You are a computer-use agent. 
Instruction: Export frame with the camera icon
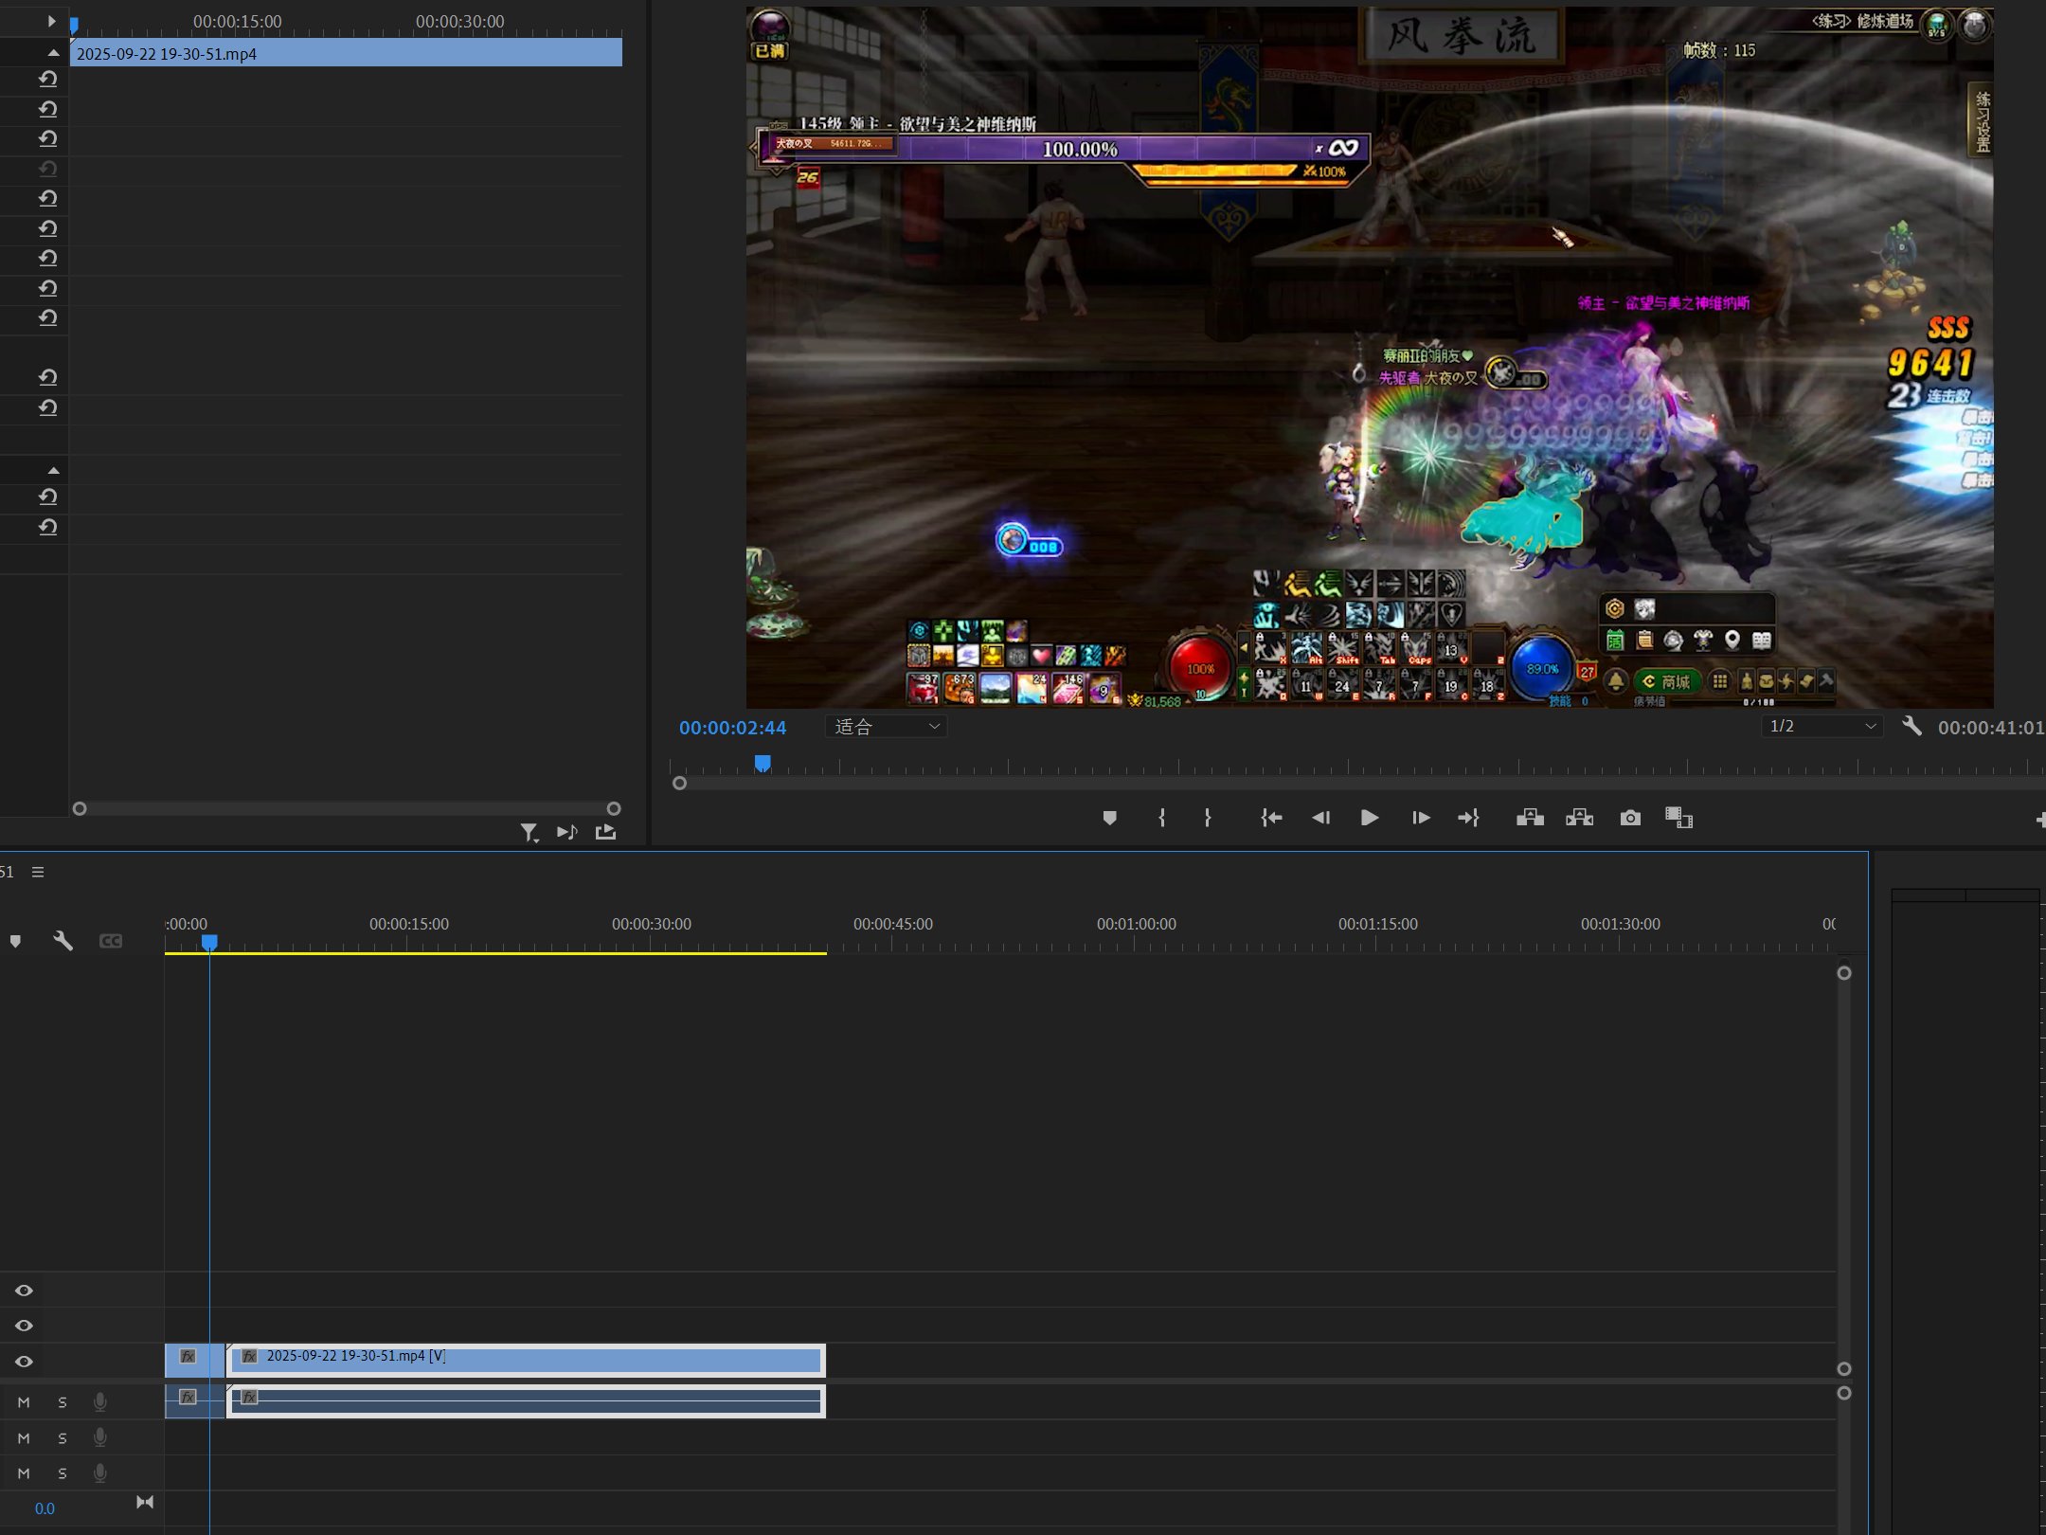1629,818
